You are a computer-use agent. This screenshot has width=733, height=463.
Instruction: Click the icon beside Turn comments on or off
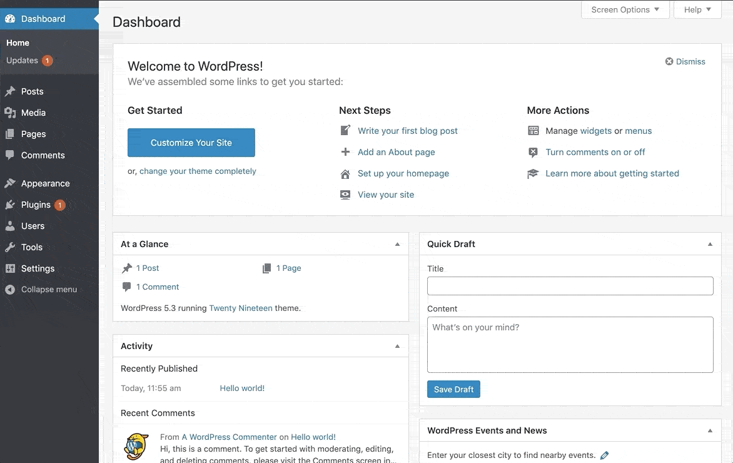coord(533,152)
